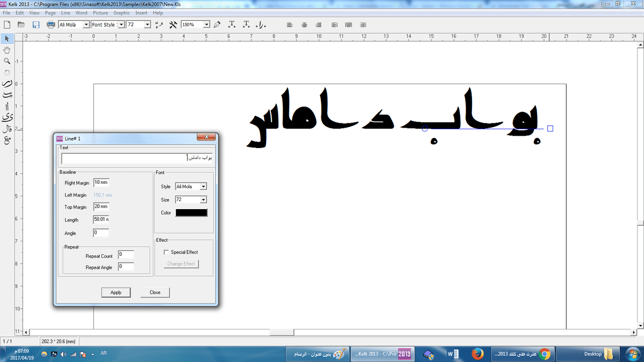Click the Print icon in toolbar
The width and height of the screenshot is (644, 362).
(51, 25)
